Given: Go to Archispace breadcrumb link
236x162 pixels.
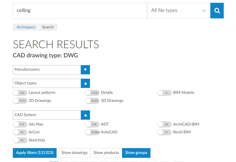Looking at the screenshot, I should [26, 27].
